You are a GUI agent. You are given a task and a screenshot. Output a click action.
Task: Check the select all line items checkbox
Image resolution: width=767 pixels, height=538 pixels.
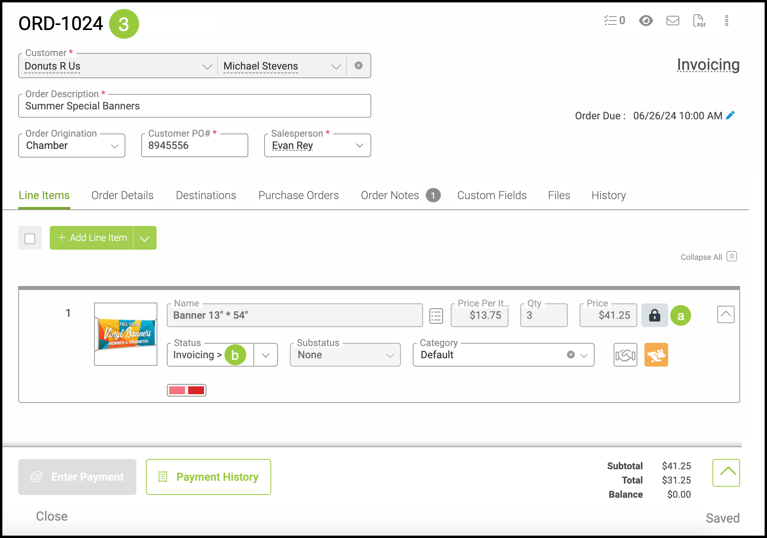(30, 238)
